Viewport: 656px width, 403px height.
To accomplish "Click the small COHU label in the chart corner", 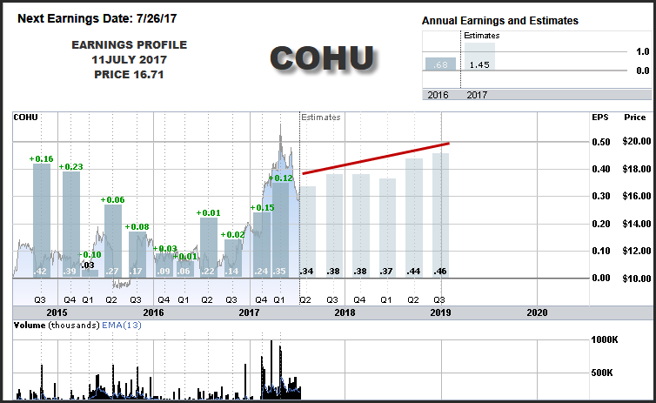I will pyautogui.click(x=25, y=118).
